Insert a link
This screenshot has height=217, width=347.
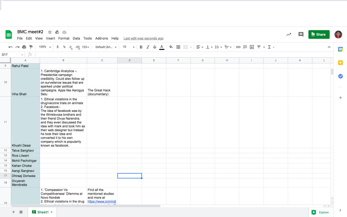click(x=238, y=47)
